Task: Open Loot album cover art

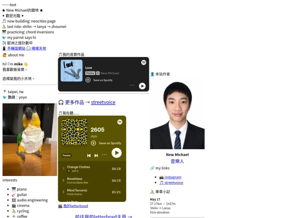Action: (72, 71)
